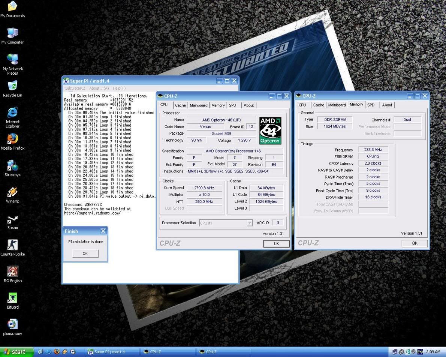Click the Show Desktop quick launch icon
Image resolution: width=446 pixels, height=357 pixels.
pyautogui.click(x=41, y=352)
